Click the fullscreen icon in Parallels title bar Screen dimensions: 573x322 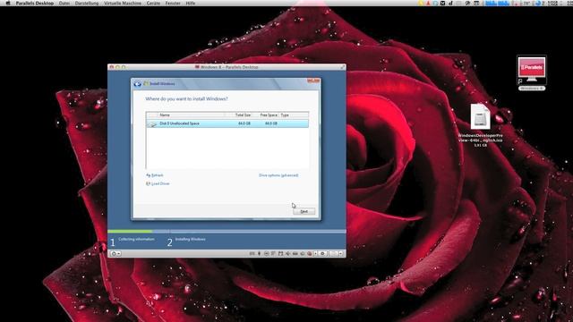pos(342,67)
